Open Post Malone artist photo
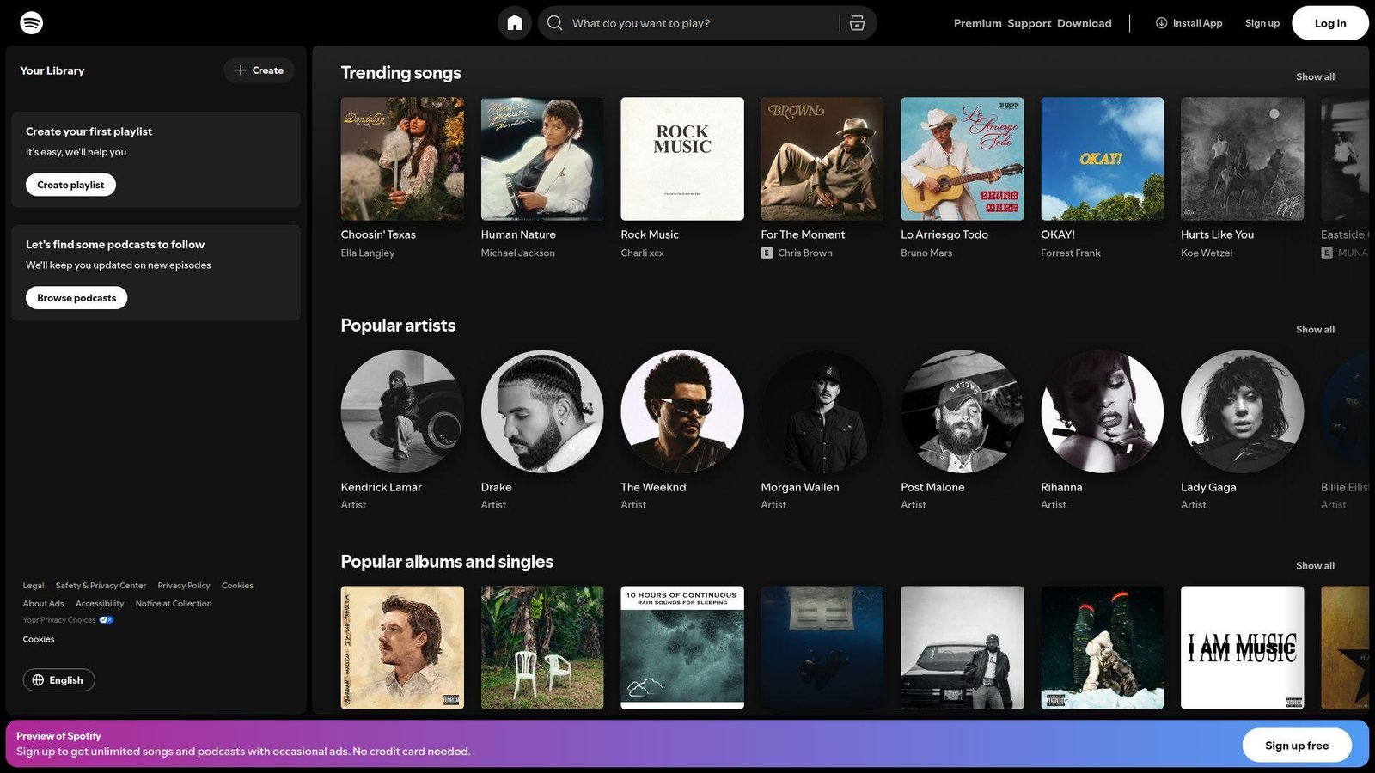The width and height of the screenshot is (1375, 773). 962,411
